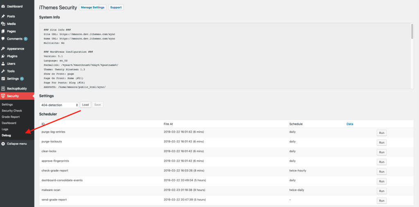
Task: Click the Pages icon in sidebar
Action: (x=3, y=31)
